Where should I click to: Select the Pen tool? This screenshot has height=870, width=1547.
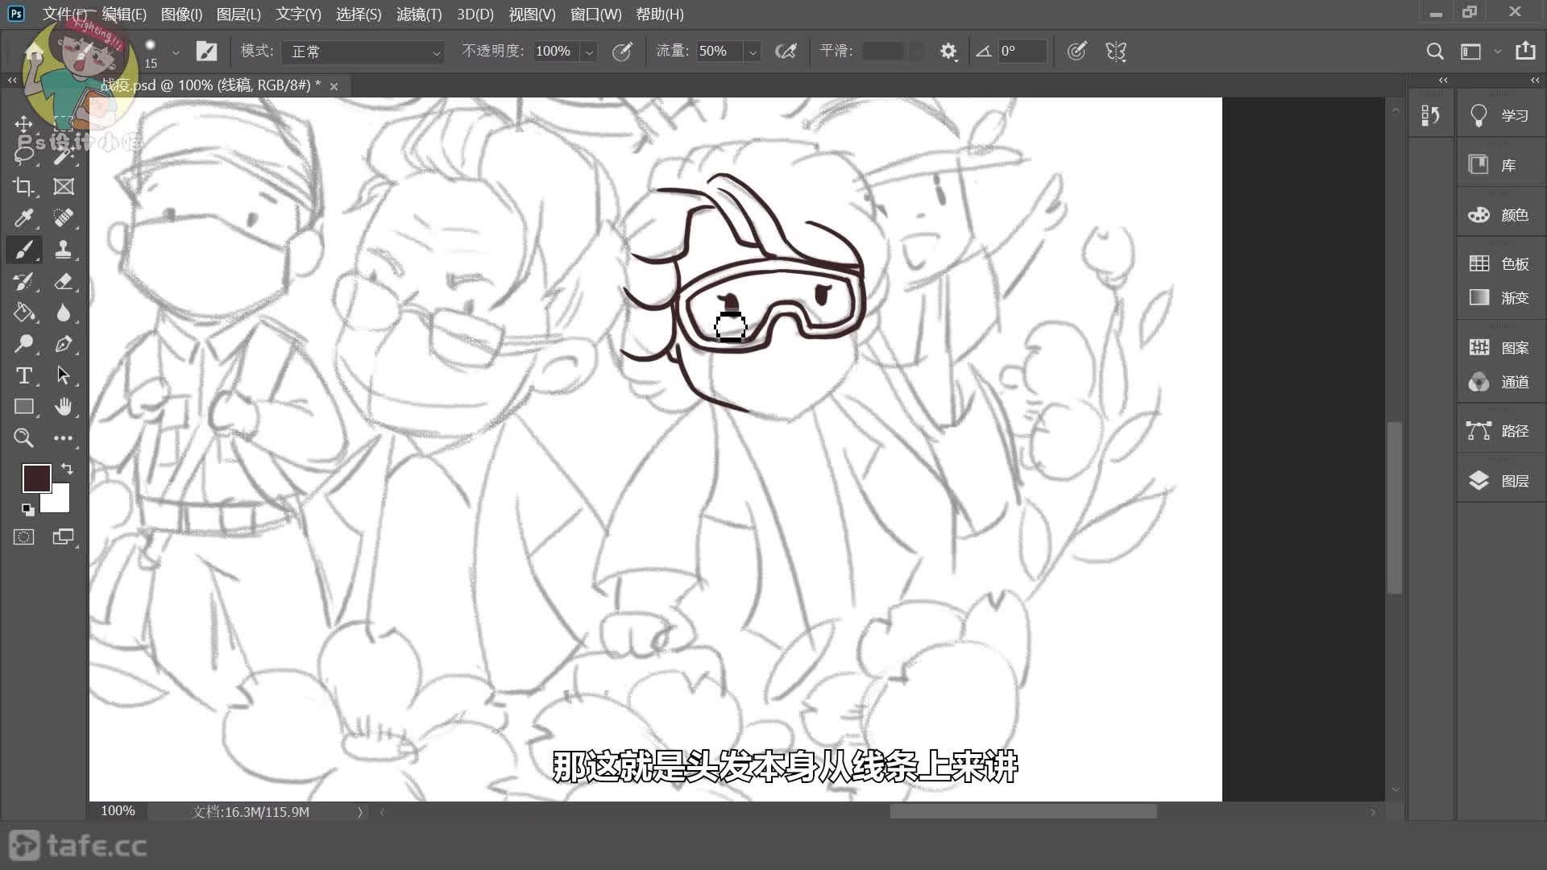pos(64,344)
